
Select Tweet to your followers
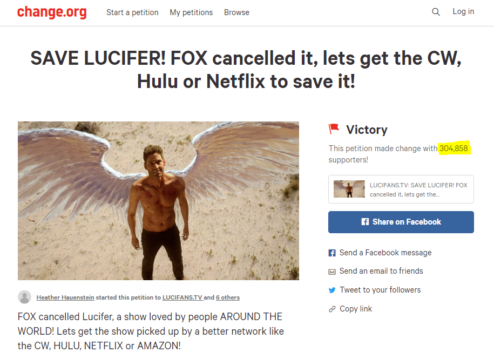click(x=380, y=290)
